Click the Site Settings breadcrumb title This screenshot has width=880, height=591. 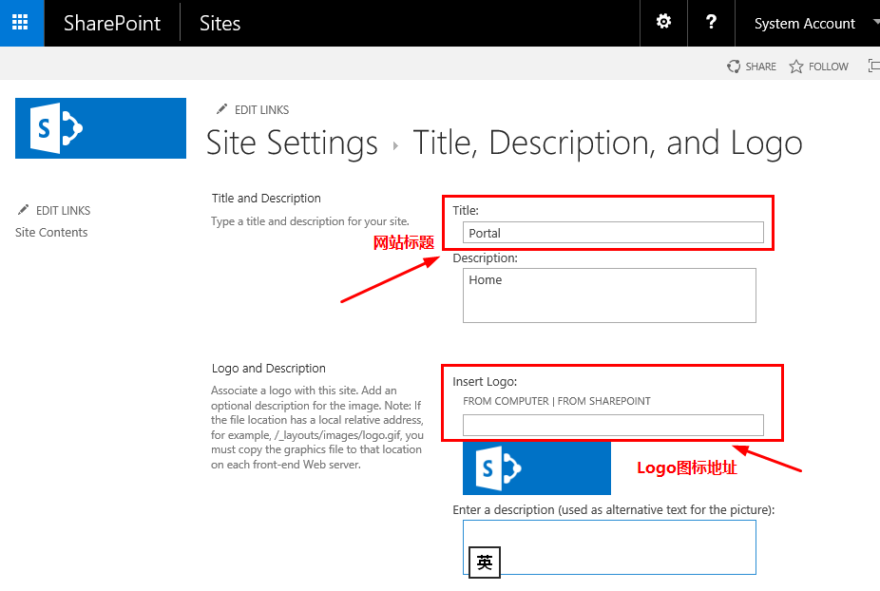point(292,143)
